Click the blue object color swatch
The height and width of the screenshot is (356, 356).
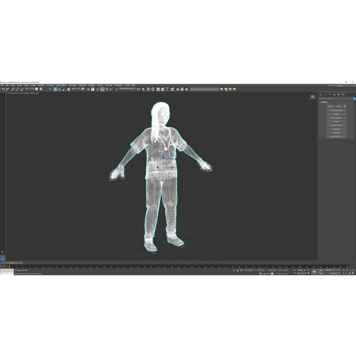[x=354, y=99]
